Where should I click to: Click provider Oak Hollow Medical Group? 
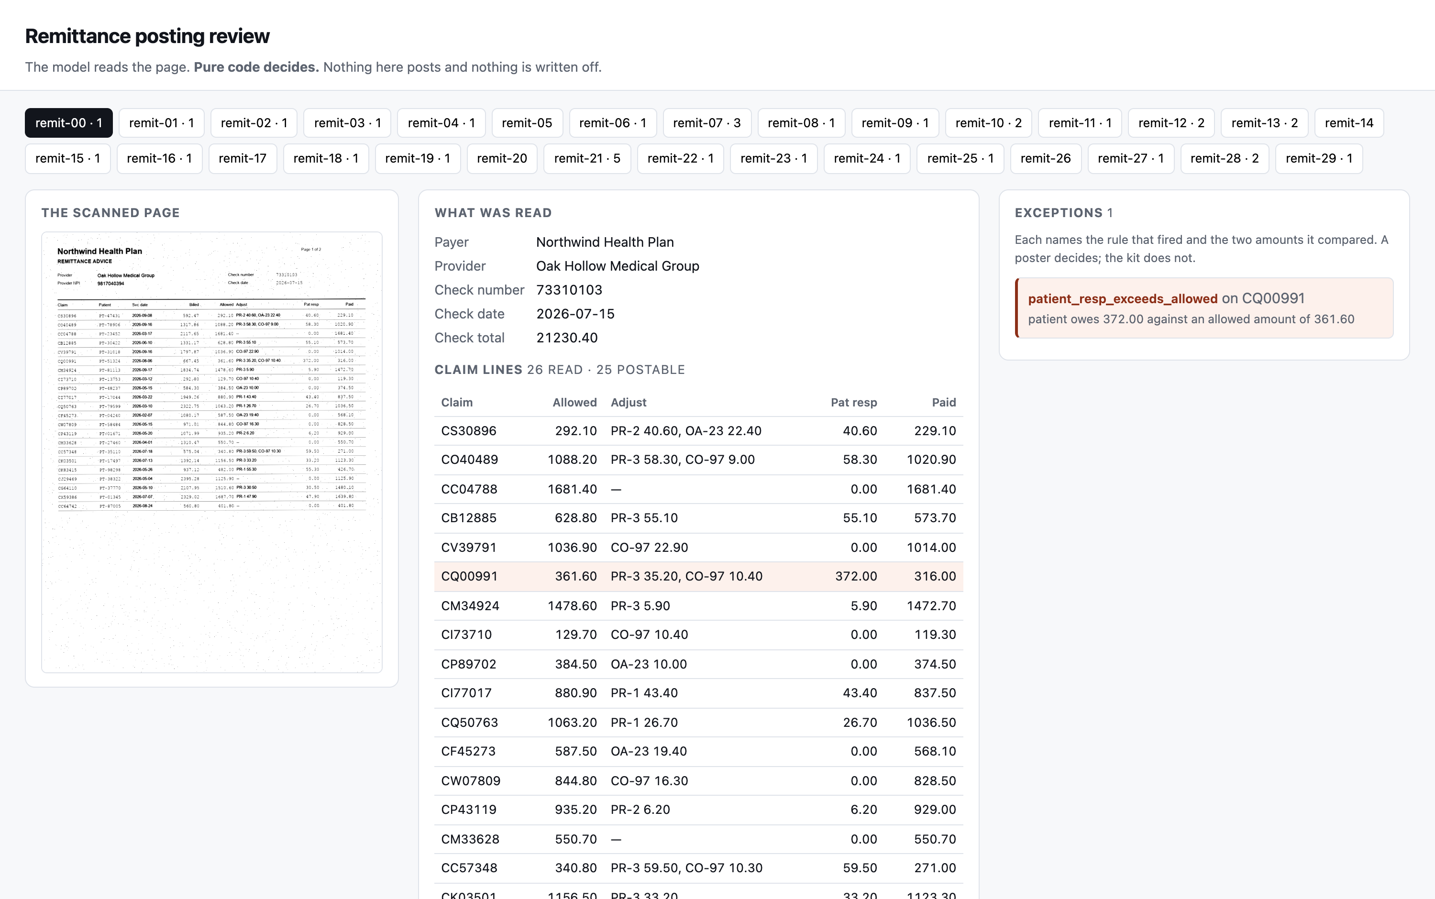point(618,266)
